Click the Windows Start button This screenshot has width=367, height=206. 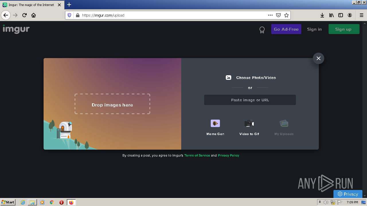[8, 202]
